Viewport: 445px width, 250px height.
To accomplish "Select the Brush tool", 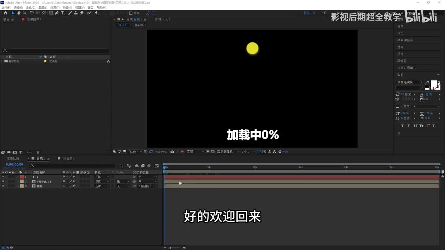I will pyautogui.click(x=70, y=13).
